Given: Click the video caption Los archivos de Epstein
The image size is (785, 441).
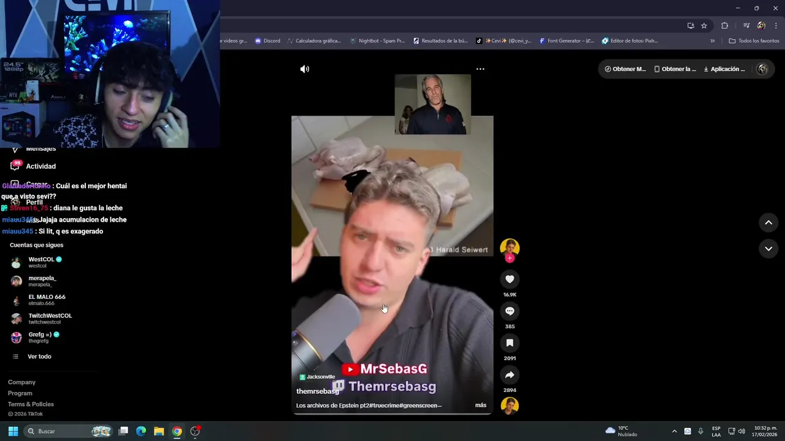Looking at the screenshot, I should point(369,405).
